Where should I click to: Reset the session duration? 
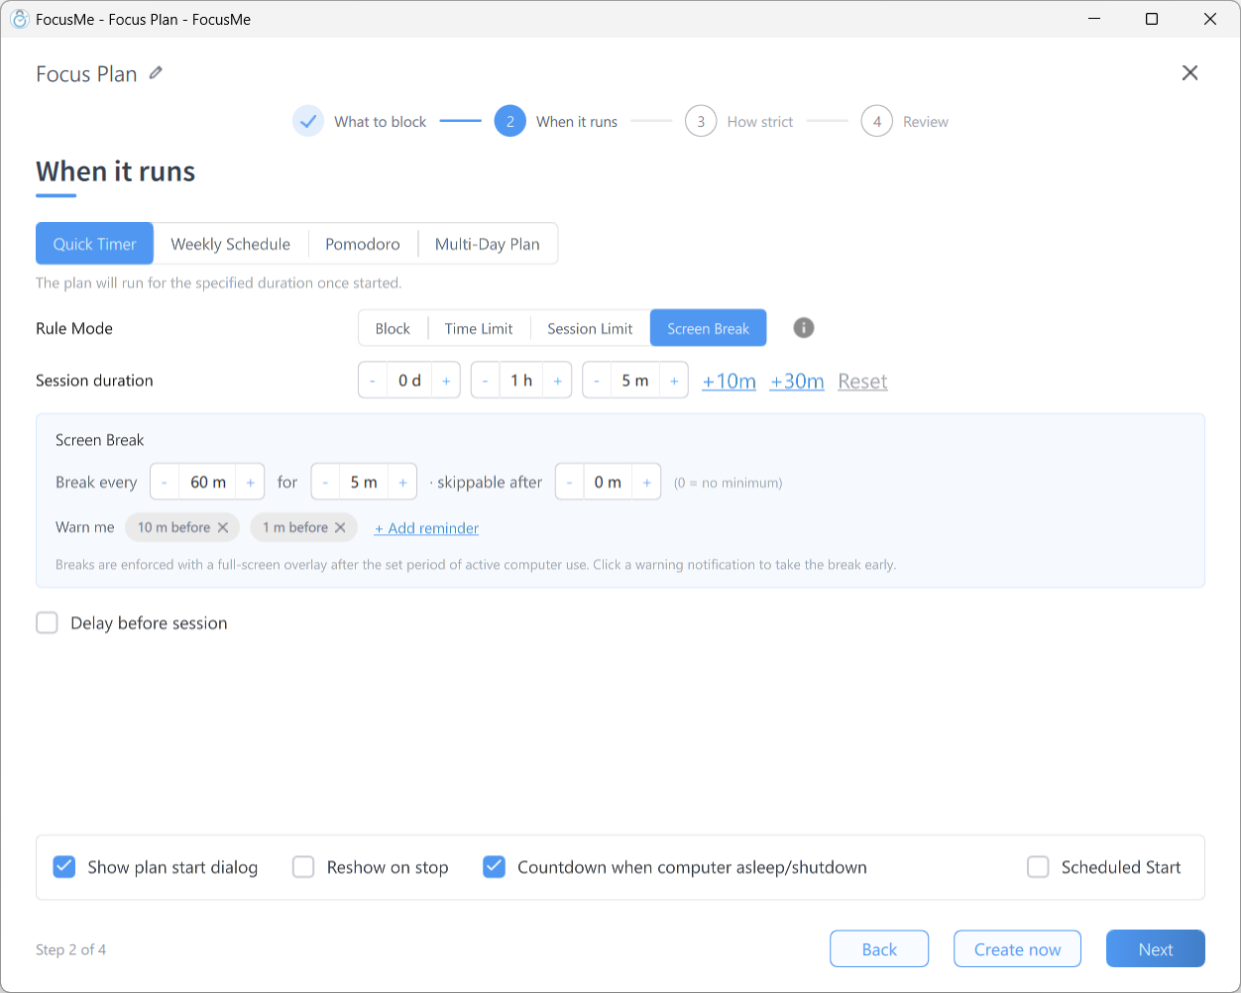point(862,382)
